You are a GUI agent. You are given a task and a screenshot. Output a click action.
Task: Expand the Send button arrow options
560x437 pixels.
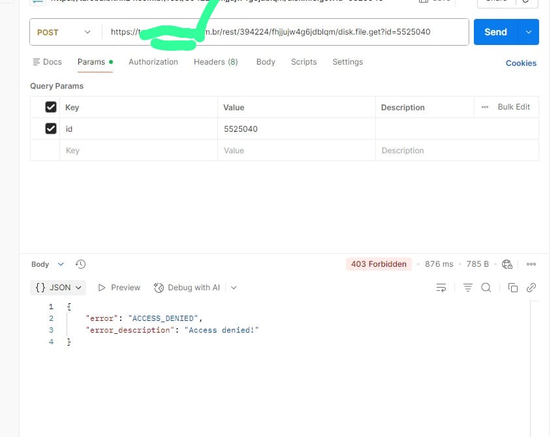coord(529,32)
